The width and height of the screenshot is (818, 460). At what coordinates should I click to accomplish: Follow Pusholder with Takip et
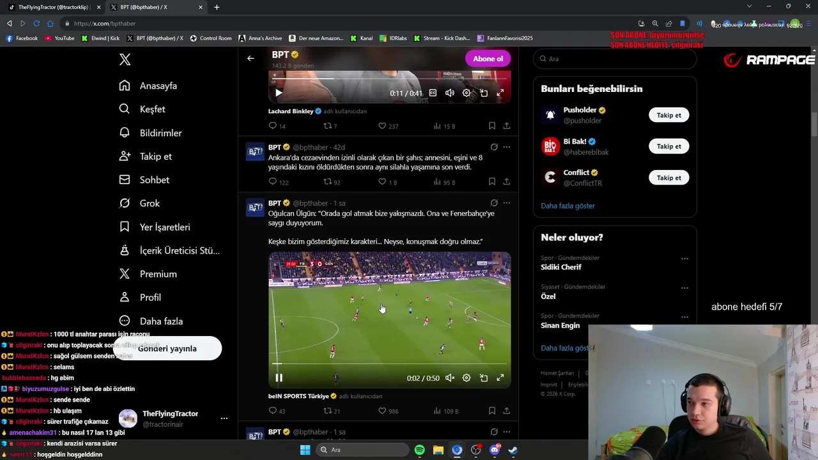point(669,115)
